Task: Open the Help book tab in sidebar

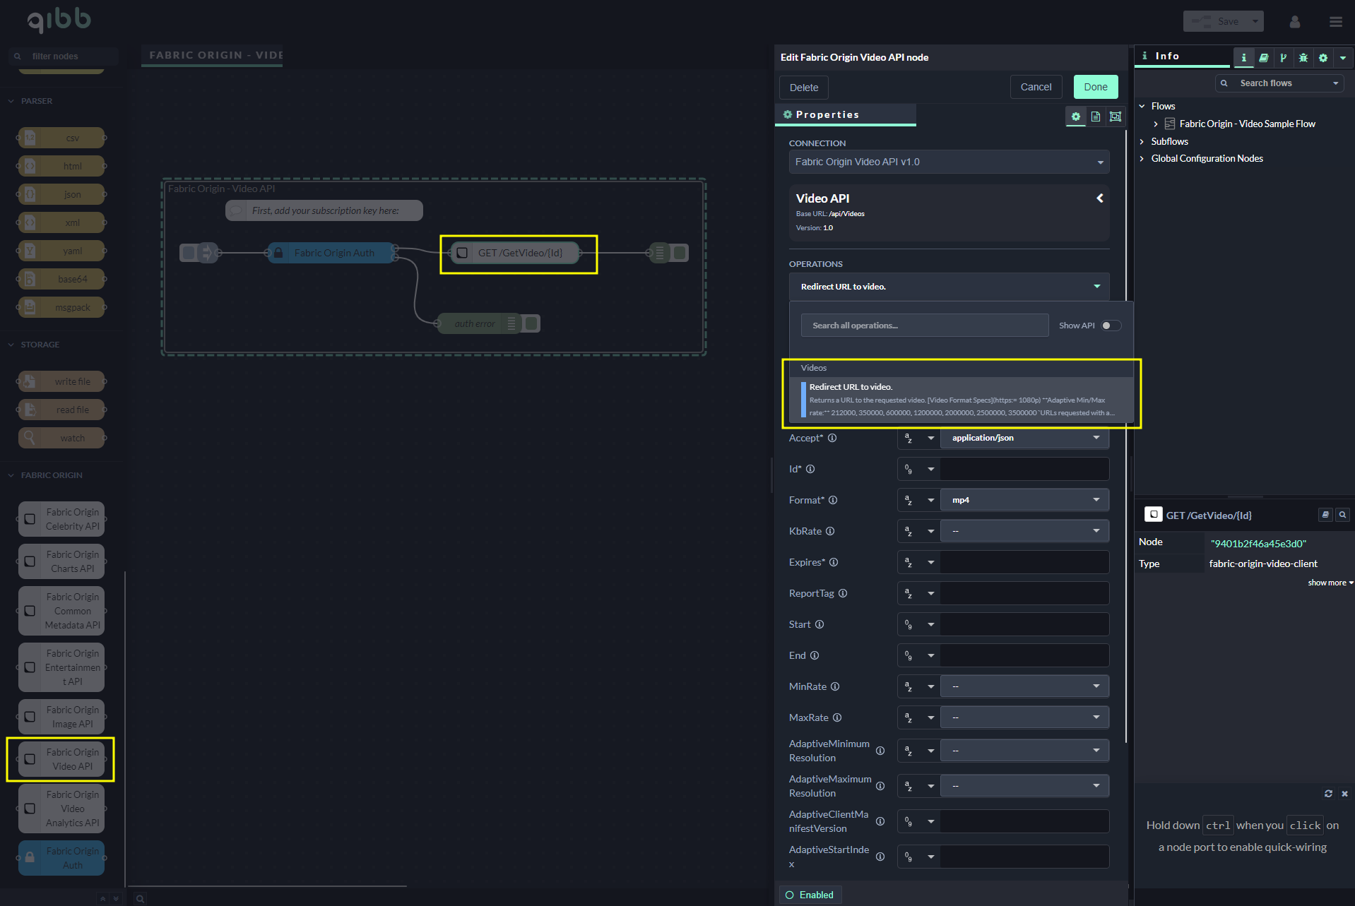Action: pyautogui.click(x=1264, y=58)
